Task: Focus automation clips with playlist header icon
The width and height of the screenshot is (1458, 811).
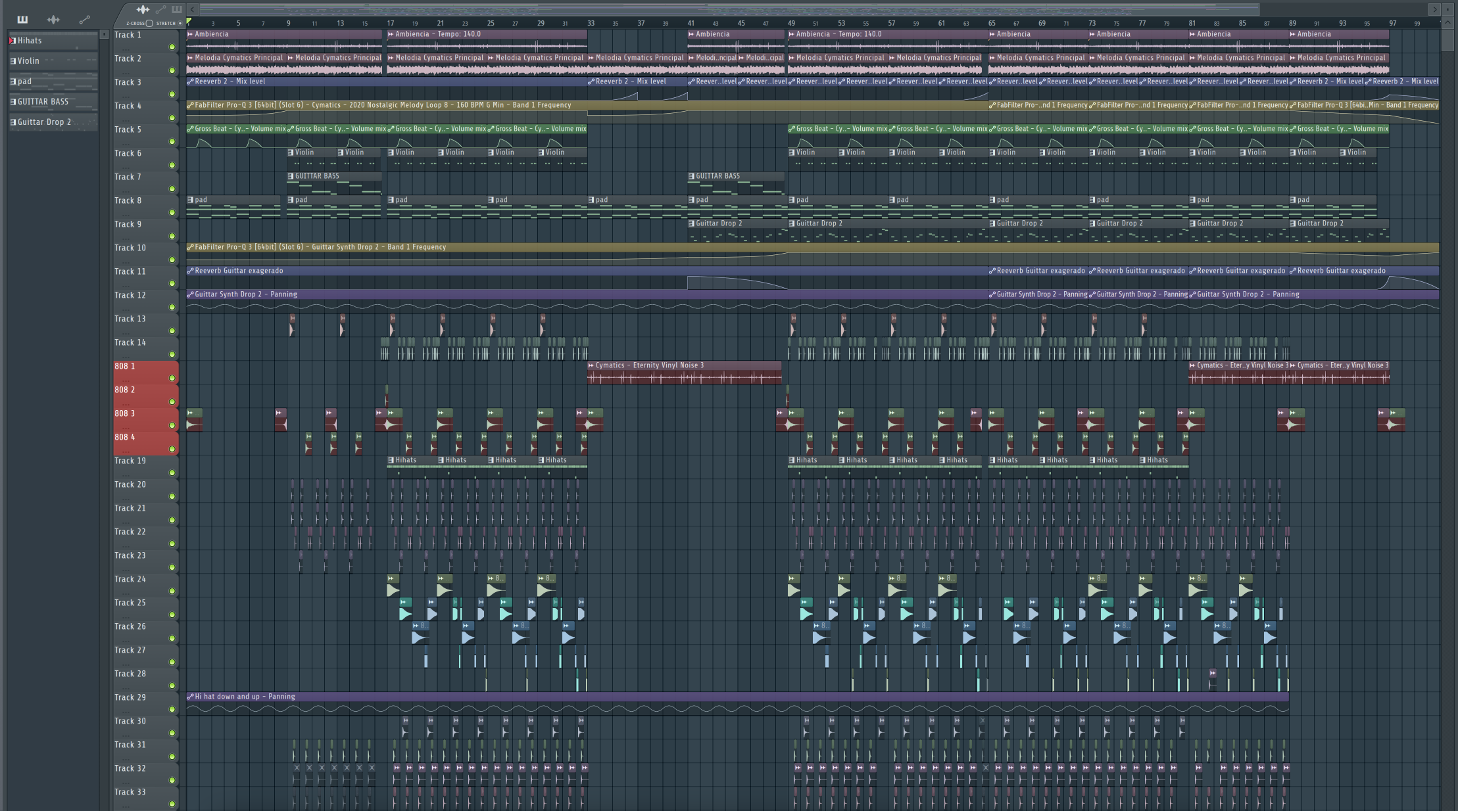Action: (x=161, y=9)
